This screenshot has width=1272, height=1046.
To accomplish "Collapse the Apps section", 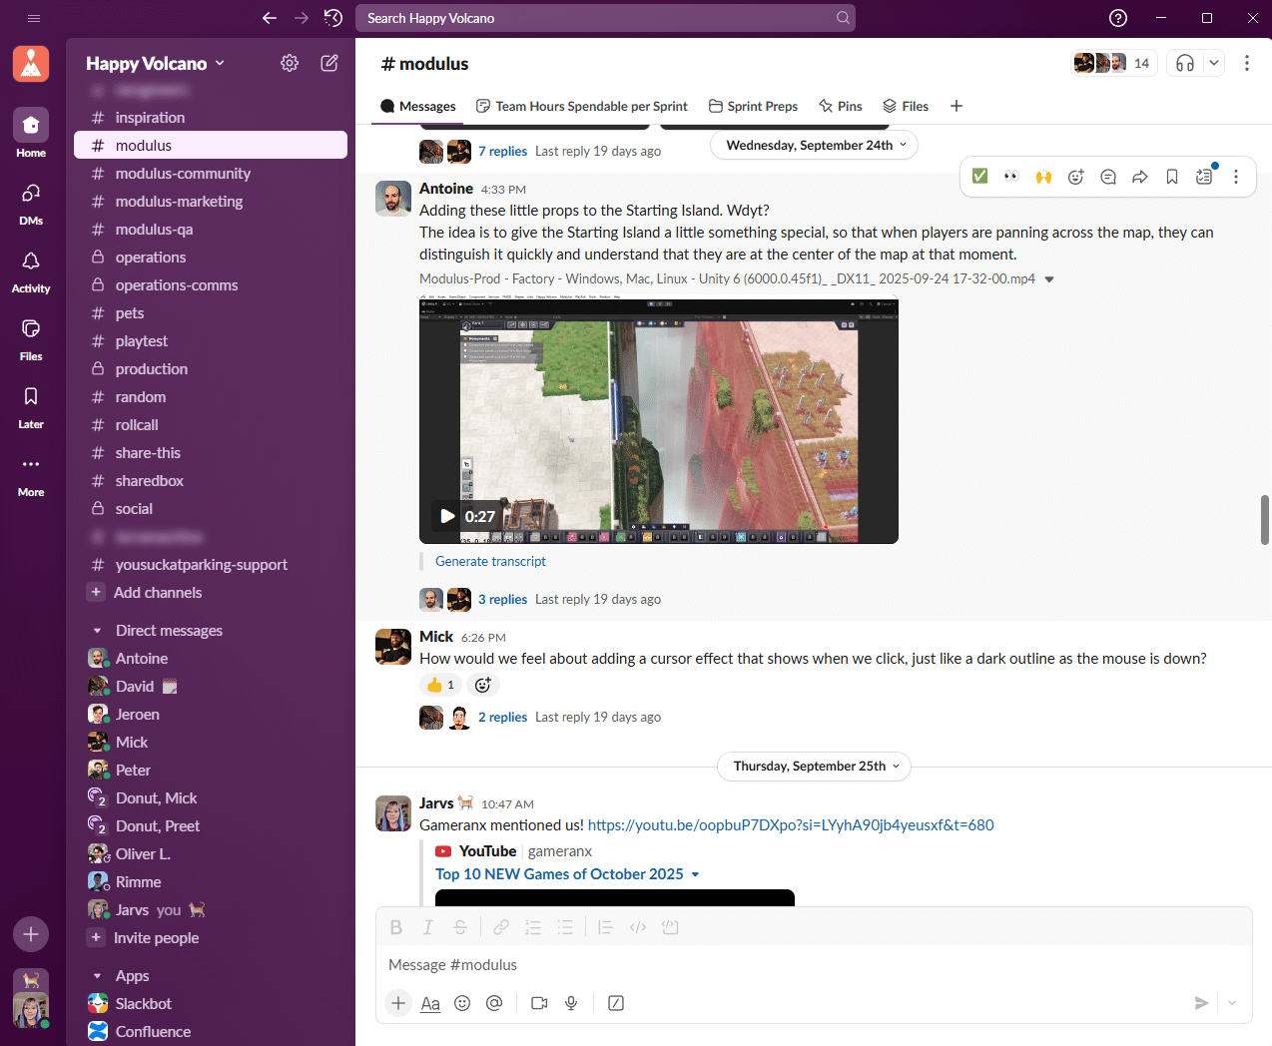I will coord(97,976).
